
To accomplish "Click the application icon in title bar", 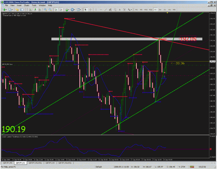I will 2,2.
